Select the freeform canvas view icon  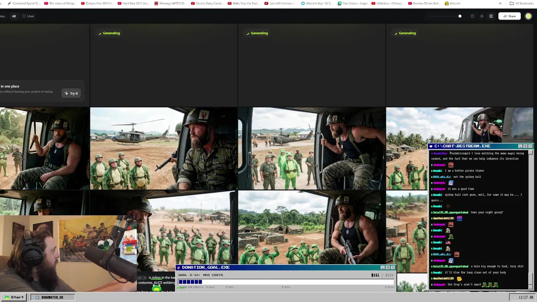tap(482, 16)
